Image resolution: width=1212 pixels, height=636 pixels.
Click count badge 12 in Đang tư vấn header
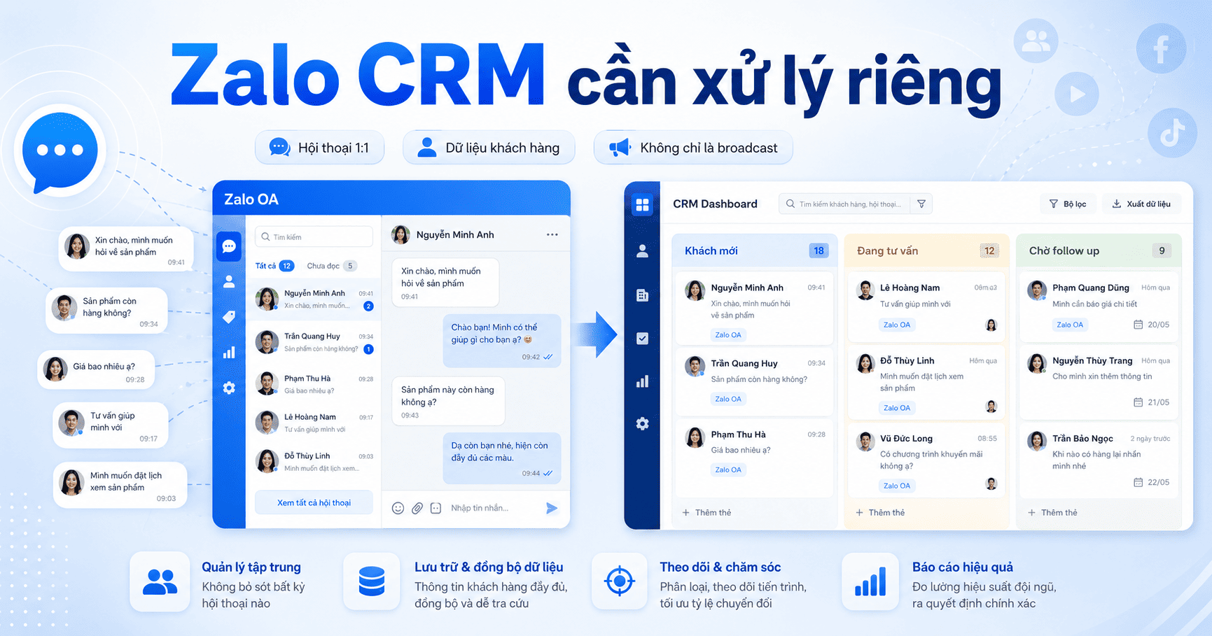(x=989, y=250)
